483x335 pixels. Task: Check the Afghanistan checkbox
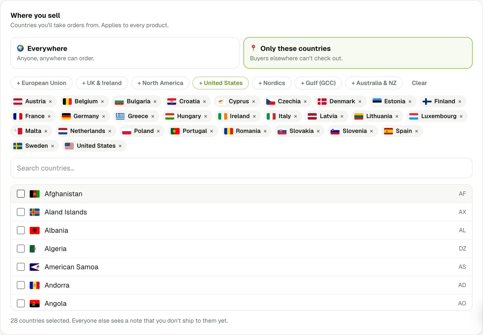click(x=21, y=194)
